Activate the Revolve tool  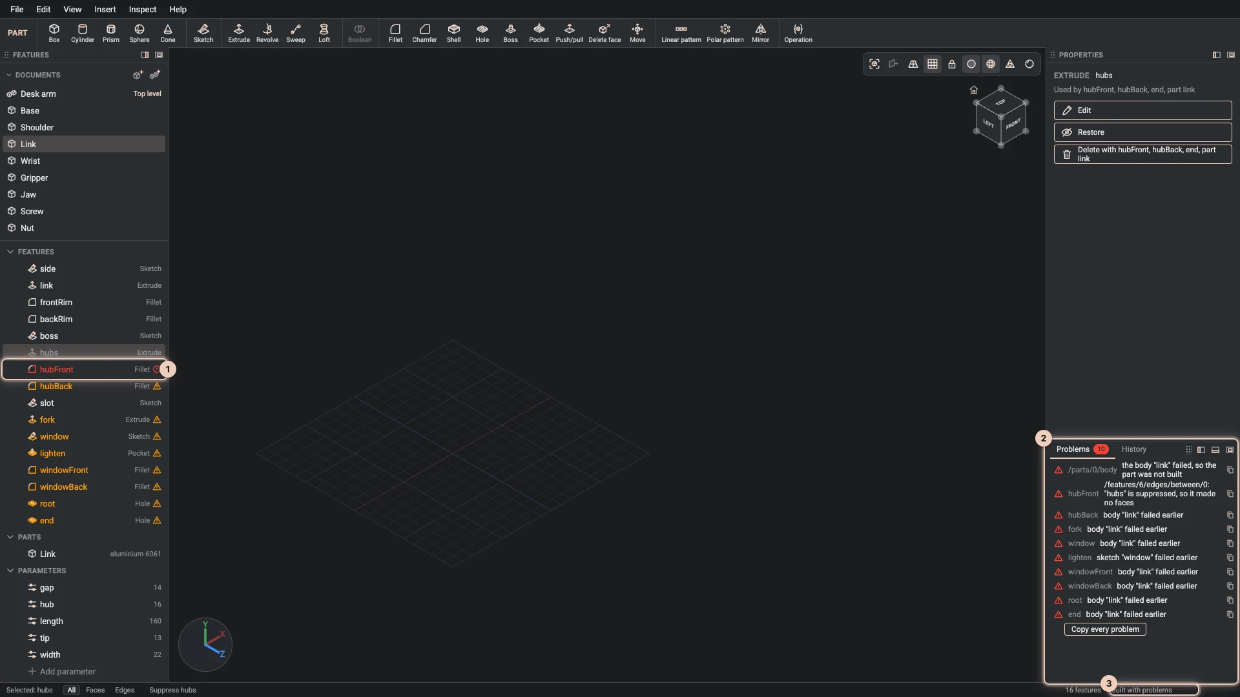tap(267, 33)
